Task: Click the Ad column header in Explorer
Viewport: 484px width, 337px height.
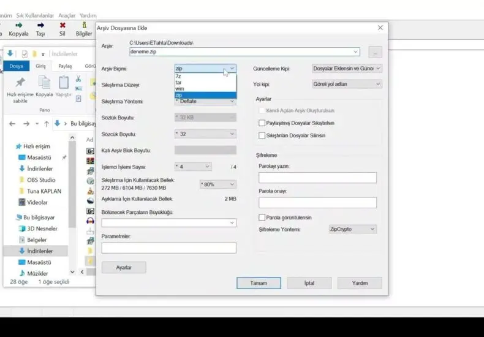Action: click(89, 140)
